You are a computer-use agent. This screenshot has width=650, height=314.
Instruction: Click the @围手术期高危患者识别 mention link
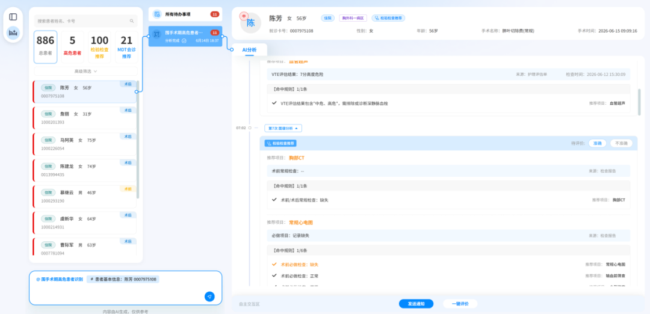(x=59, y=279)
